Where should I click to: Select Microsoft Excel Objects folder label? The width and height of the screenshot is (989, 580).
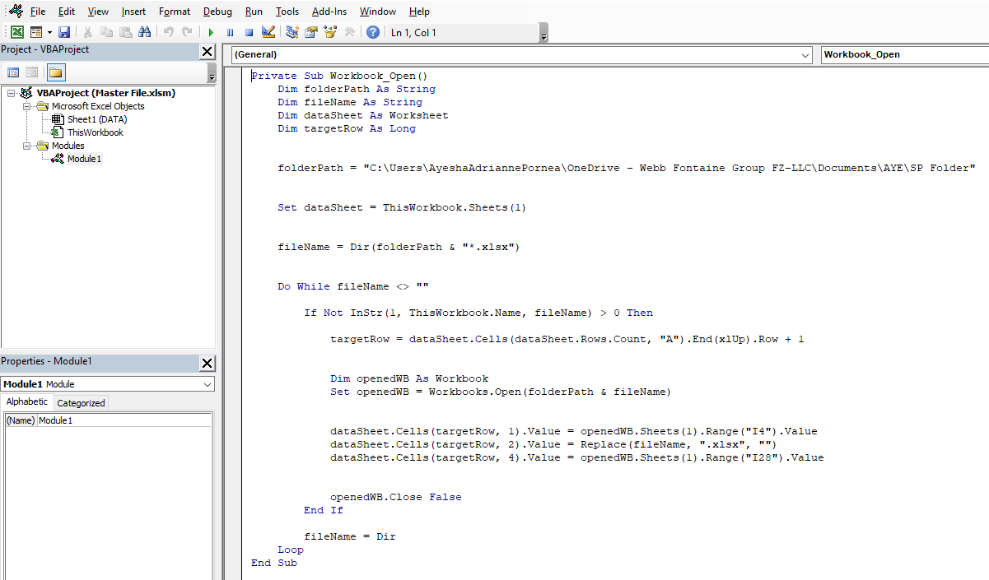pos(98,106)
